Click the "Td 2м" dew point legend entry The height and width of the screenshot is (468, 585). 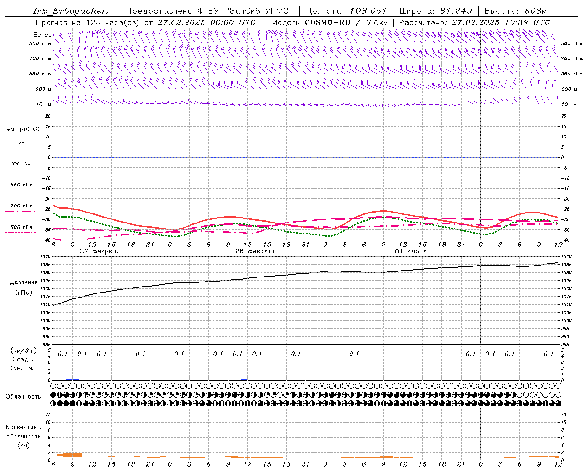(x=21, y=164)
